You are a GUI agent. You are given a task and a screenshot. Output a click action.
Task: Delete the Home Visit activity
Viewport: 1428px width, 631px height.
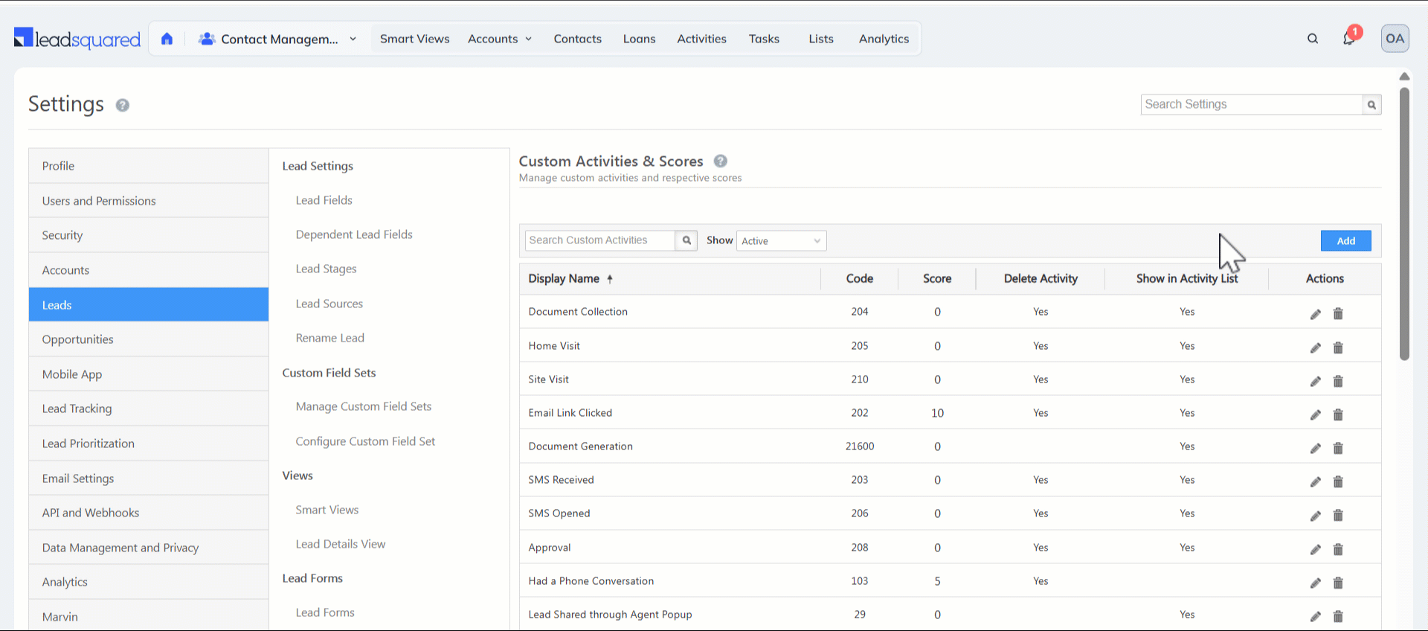click(1338, 347)
